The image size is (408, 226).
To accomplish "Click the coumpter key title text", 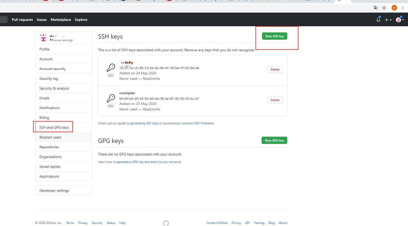I will (127, 93).
